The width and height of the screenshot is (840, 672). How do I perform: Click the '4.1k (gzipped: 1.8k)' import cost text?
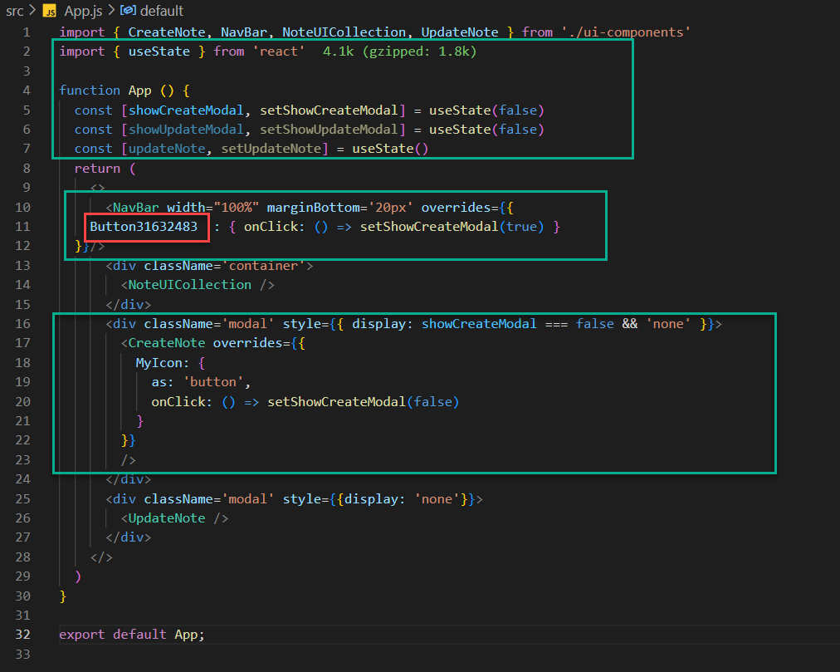click(x=399, y=52)
